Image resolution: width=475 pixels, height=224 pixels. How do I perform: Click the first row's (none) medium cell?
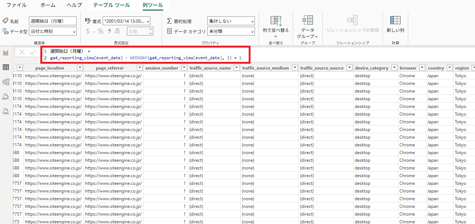pyautogui.click(x=270, y=76)
